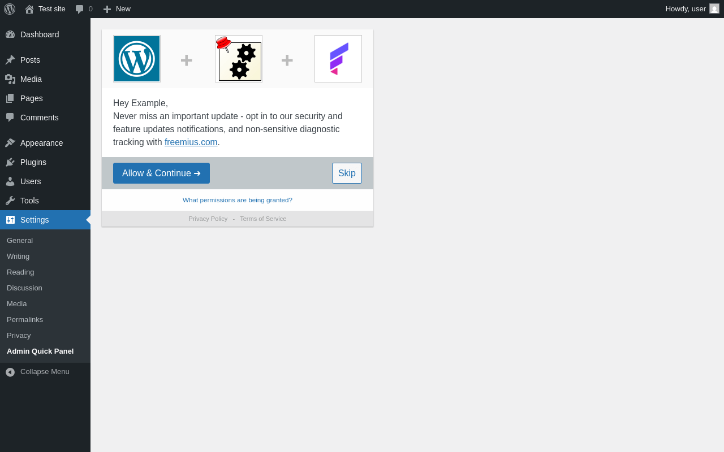Click the comments bubble icon in admin bar

click(x=80, y=9)
